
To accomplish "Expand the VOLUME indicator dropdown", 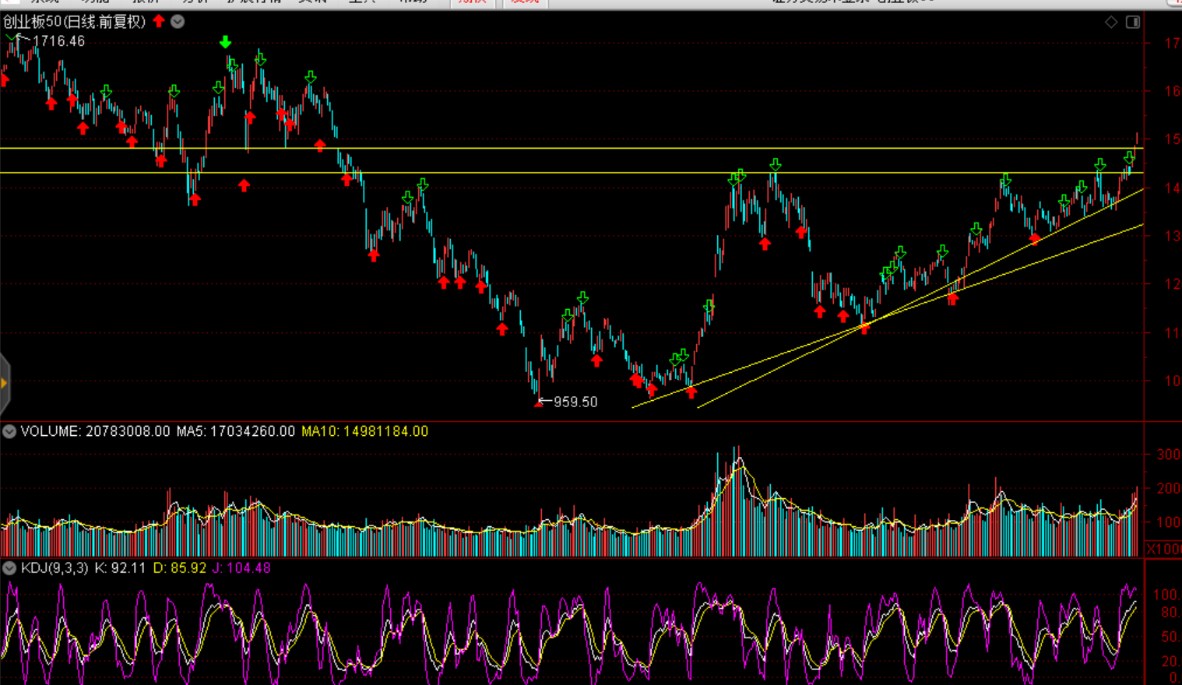I will (x=9, y=432).
